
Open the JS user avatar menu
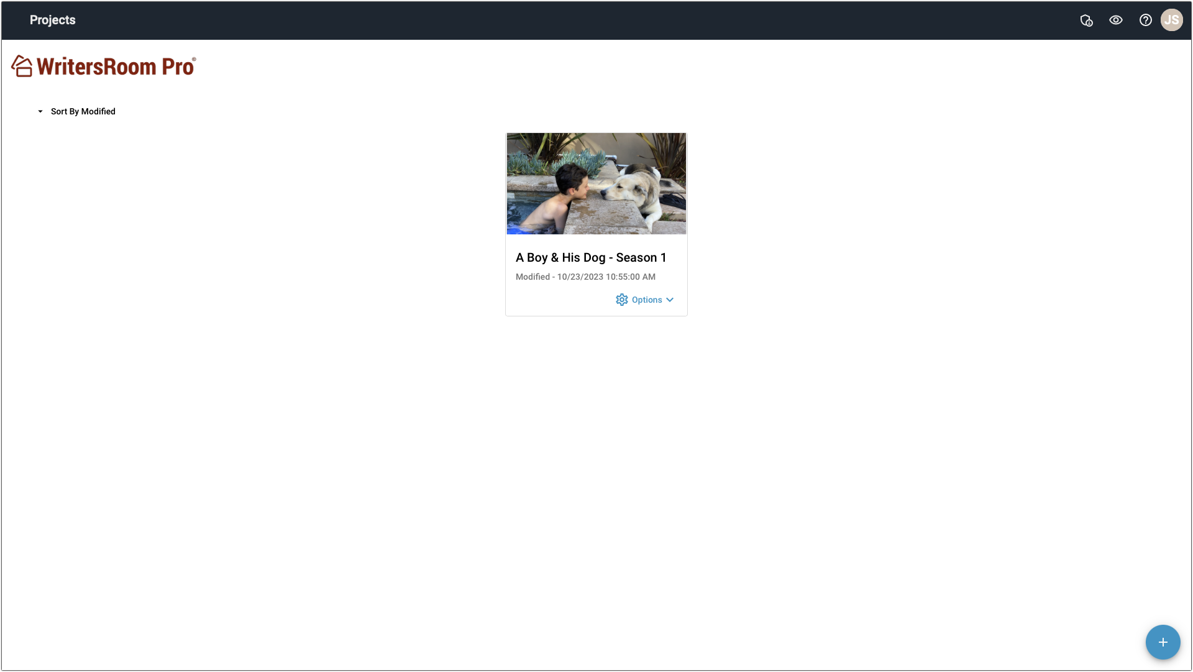(1171, 20)
